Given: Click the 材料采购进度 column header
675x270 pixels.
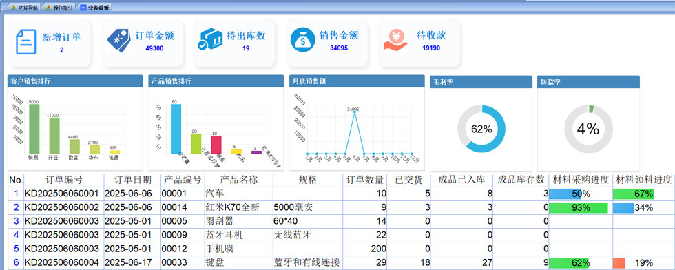Looking at the screenshot, I should point(580,180).
